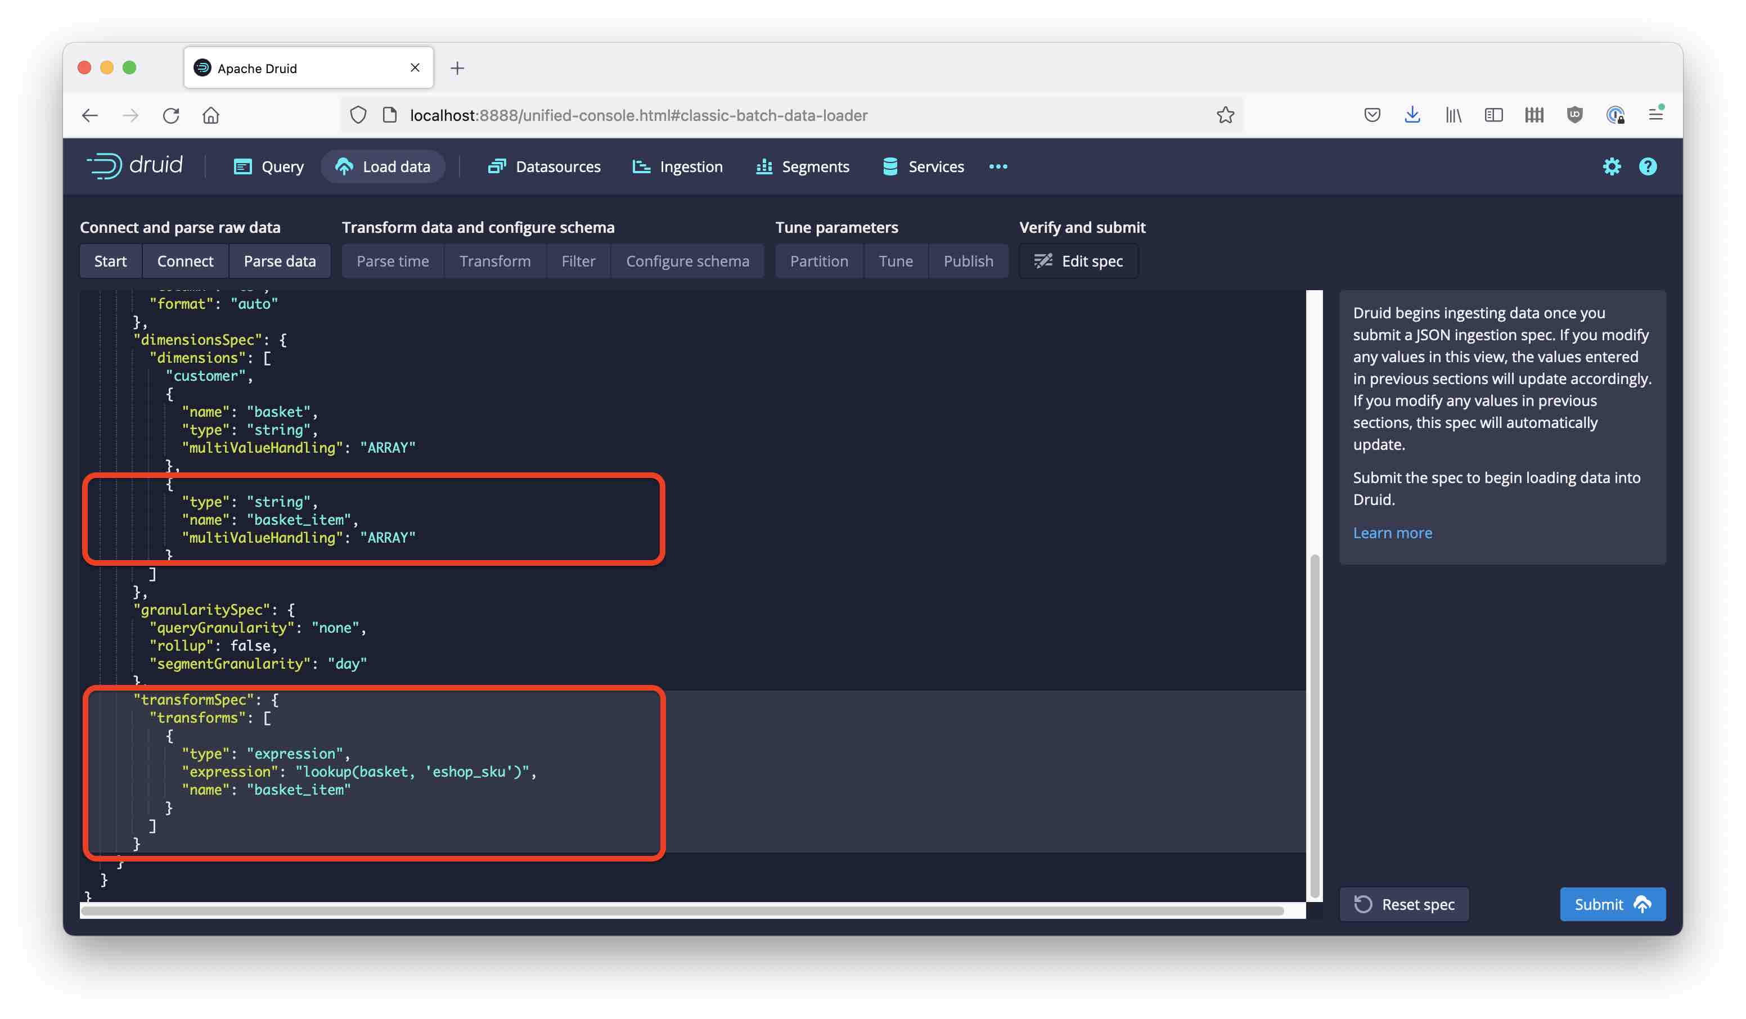The height and width of the screenshot is (1019, 1746).
Task: Click the Reset spec button
Action: click(x=1404, y=904)
